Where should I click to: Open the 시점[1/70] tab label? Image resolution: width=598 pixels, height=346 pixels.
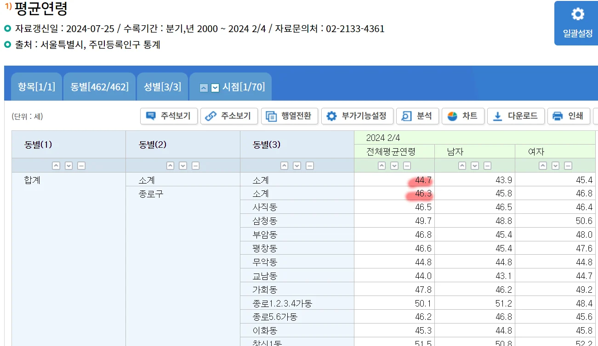(x=244, y=87)
